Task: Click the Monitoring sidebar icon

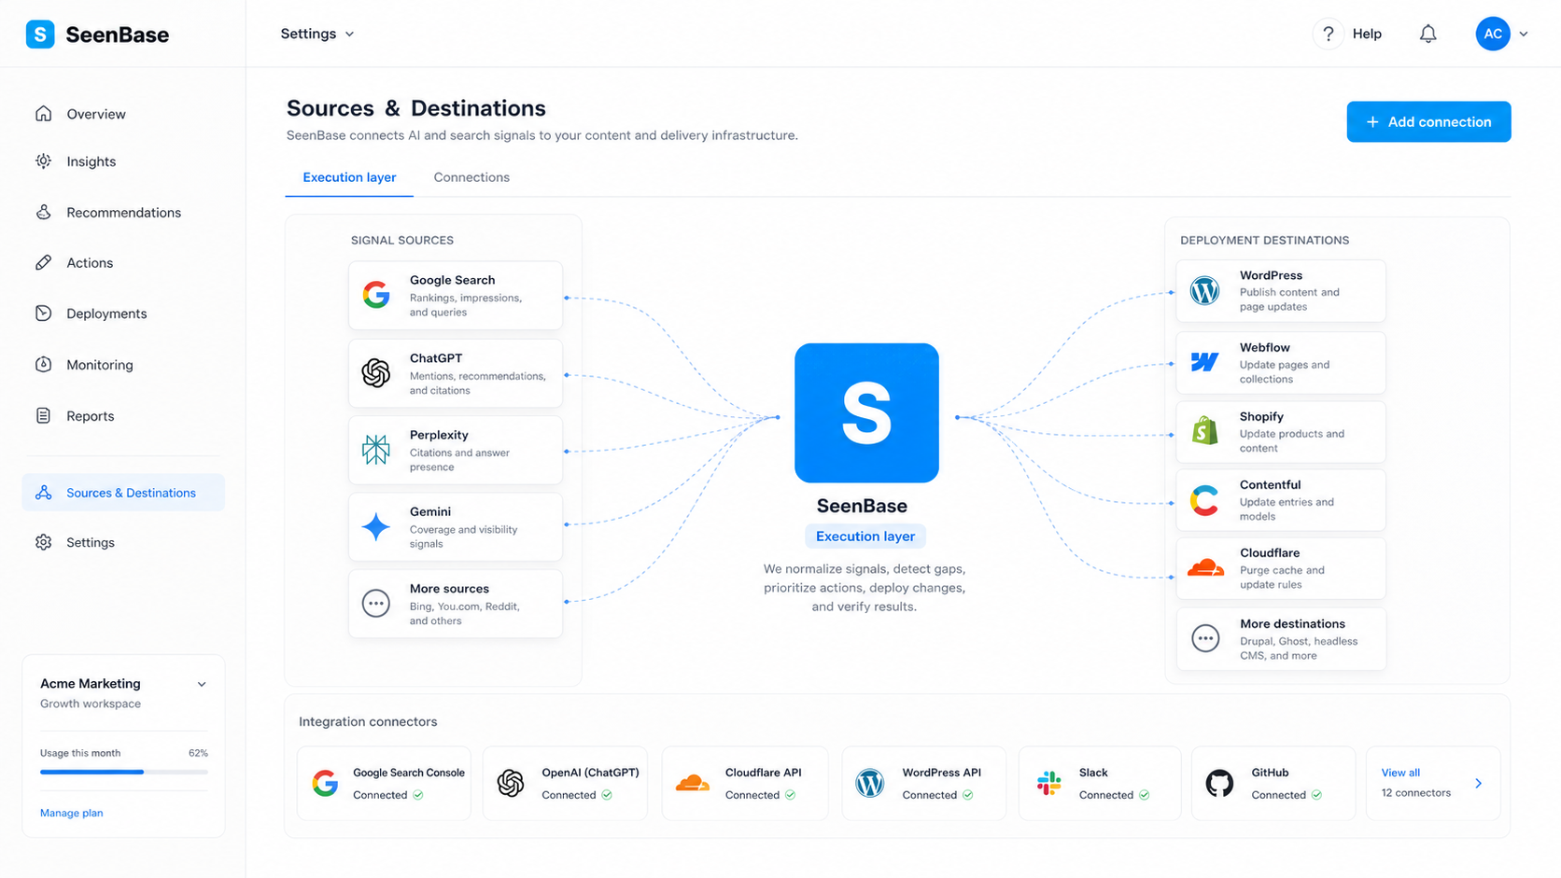Action: (44, 364)
